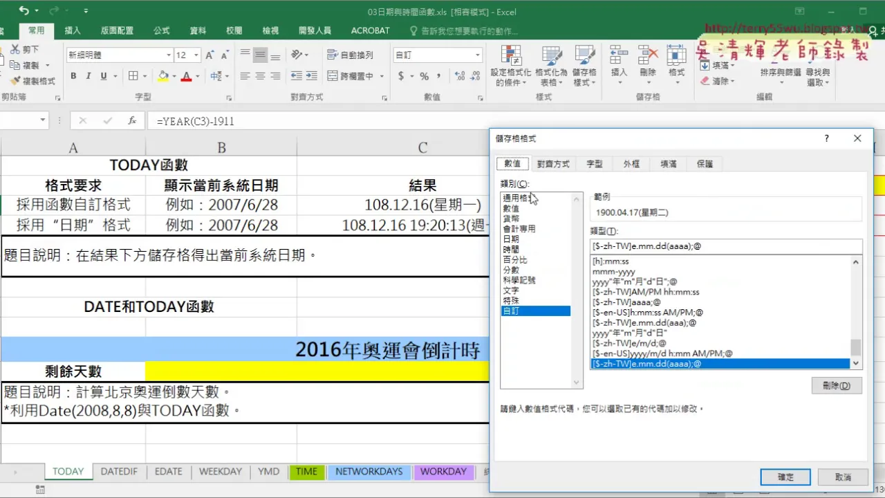Click the percent style icon
This screenshot has width=885, height=498.
[x=424, y=76]
